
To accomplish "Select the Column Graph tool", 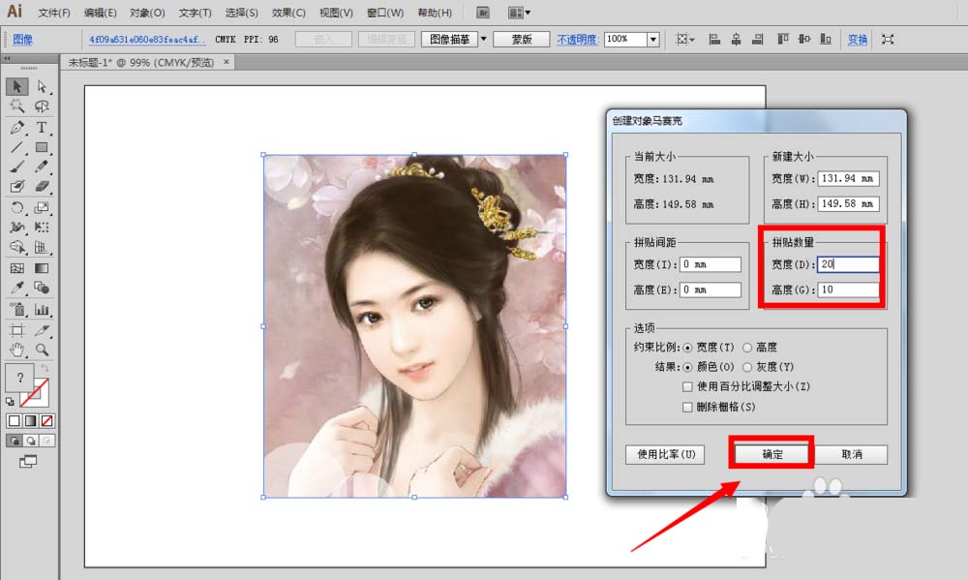I will tap(42, 310).
